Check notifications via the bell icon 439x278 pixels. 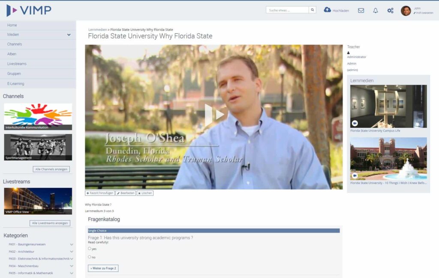pyautogui.click(x=375, y=10)
